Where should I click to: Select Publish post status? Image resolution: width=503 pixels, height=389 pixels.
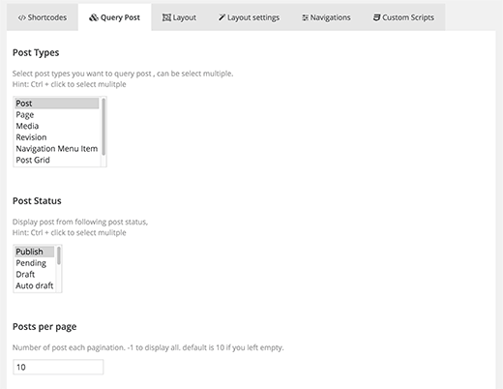point(35,252)
